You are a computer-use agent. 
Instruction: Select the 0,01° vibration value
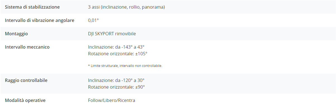93,20
